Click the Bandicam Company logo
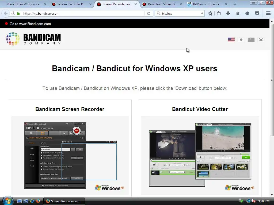Image resolution: width=274 pixels, height=205 pixels. (x=33, y=39)
